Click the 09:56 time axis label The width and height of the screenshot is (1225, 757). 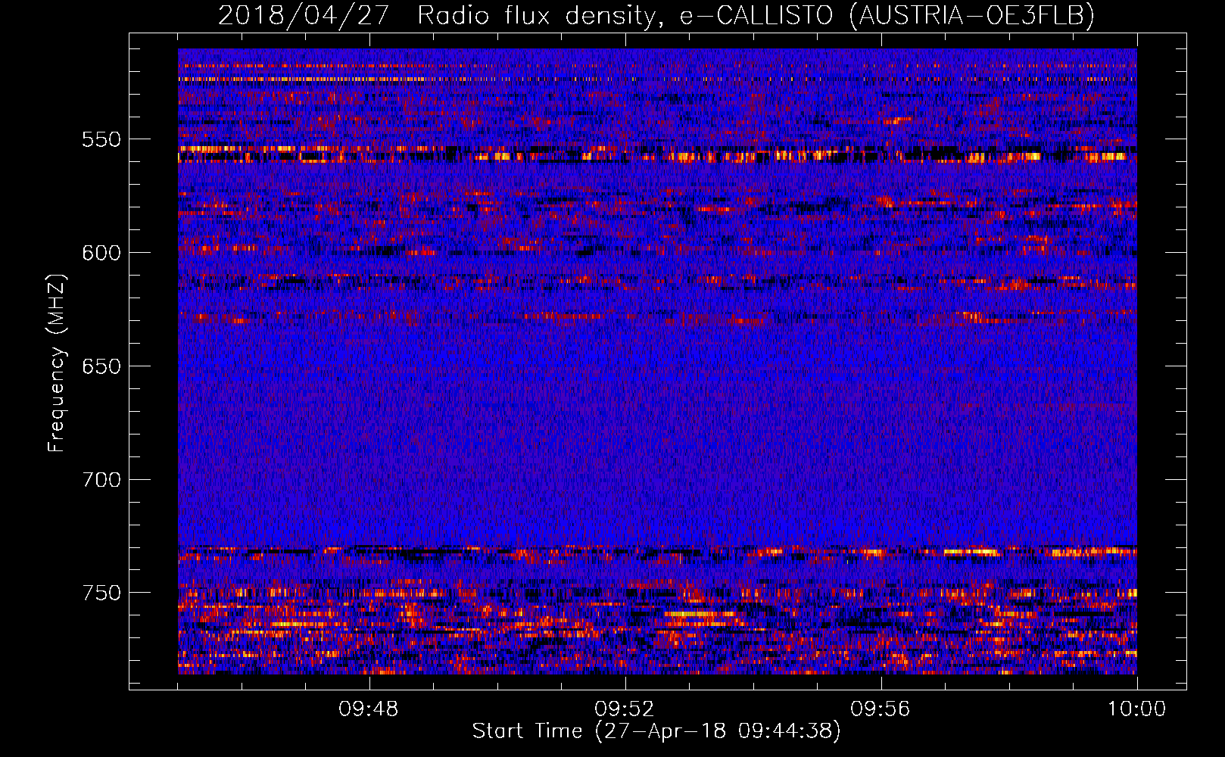[x=880, y=709]
